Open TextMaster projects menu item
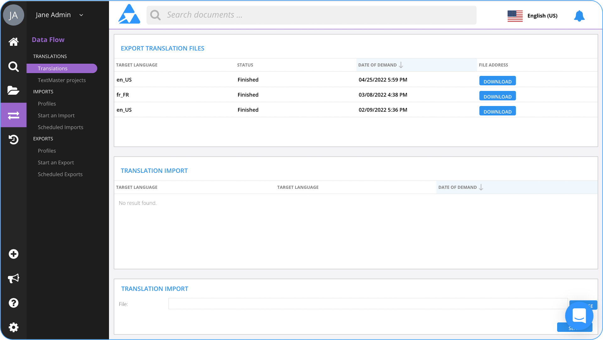Viewport: 603px width, 340px height. 62,80
